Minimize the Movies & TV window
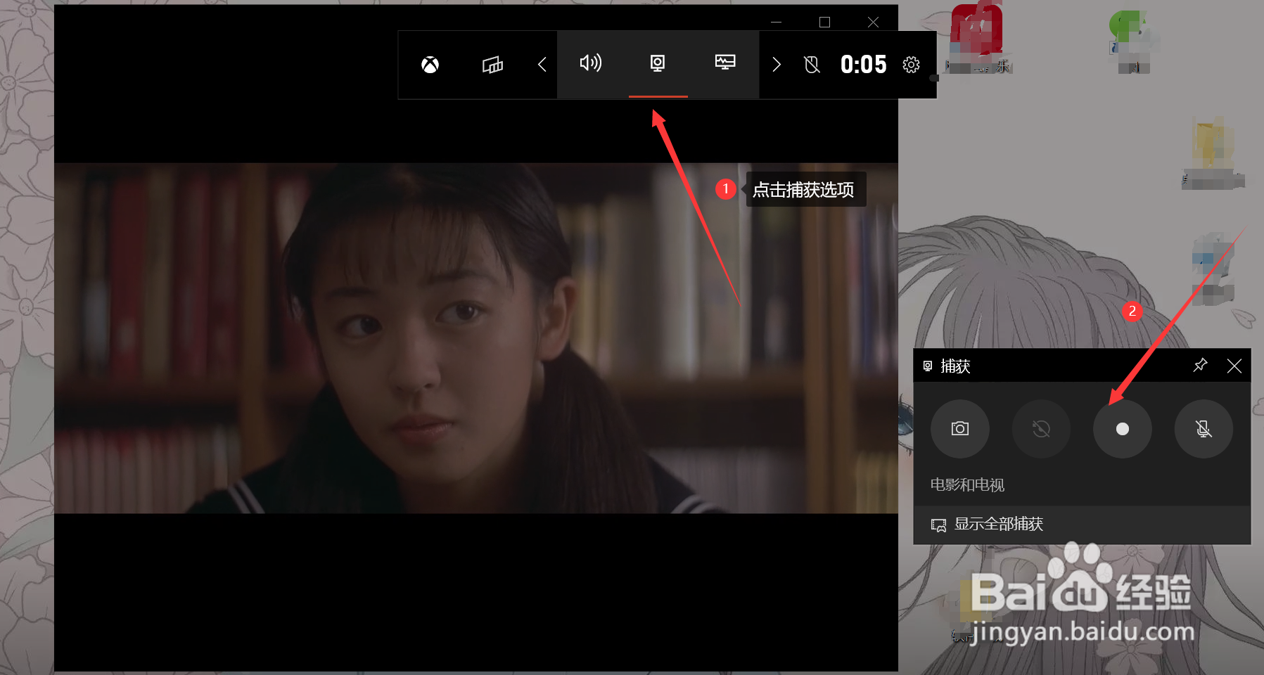 776,22
